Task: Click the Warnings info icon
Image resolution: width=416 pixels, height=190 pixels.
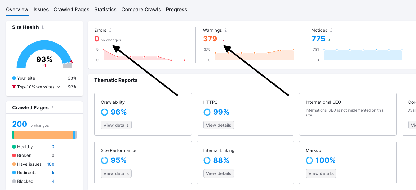Action: (226, 31)
